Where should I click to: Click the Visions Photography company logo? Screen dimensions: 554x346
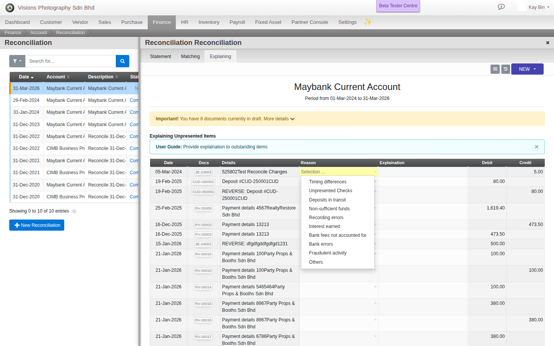pos(10,8)
